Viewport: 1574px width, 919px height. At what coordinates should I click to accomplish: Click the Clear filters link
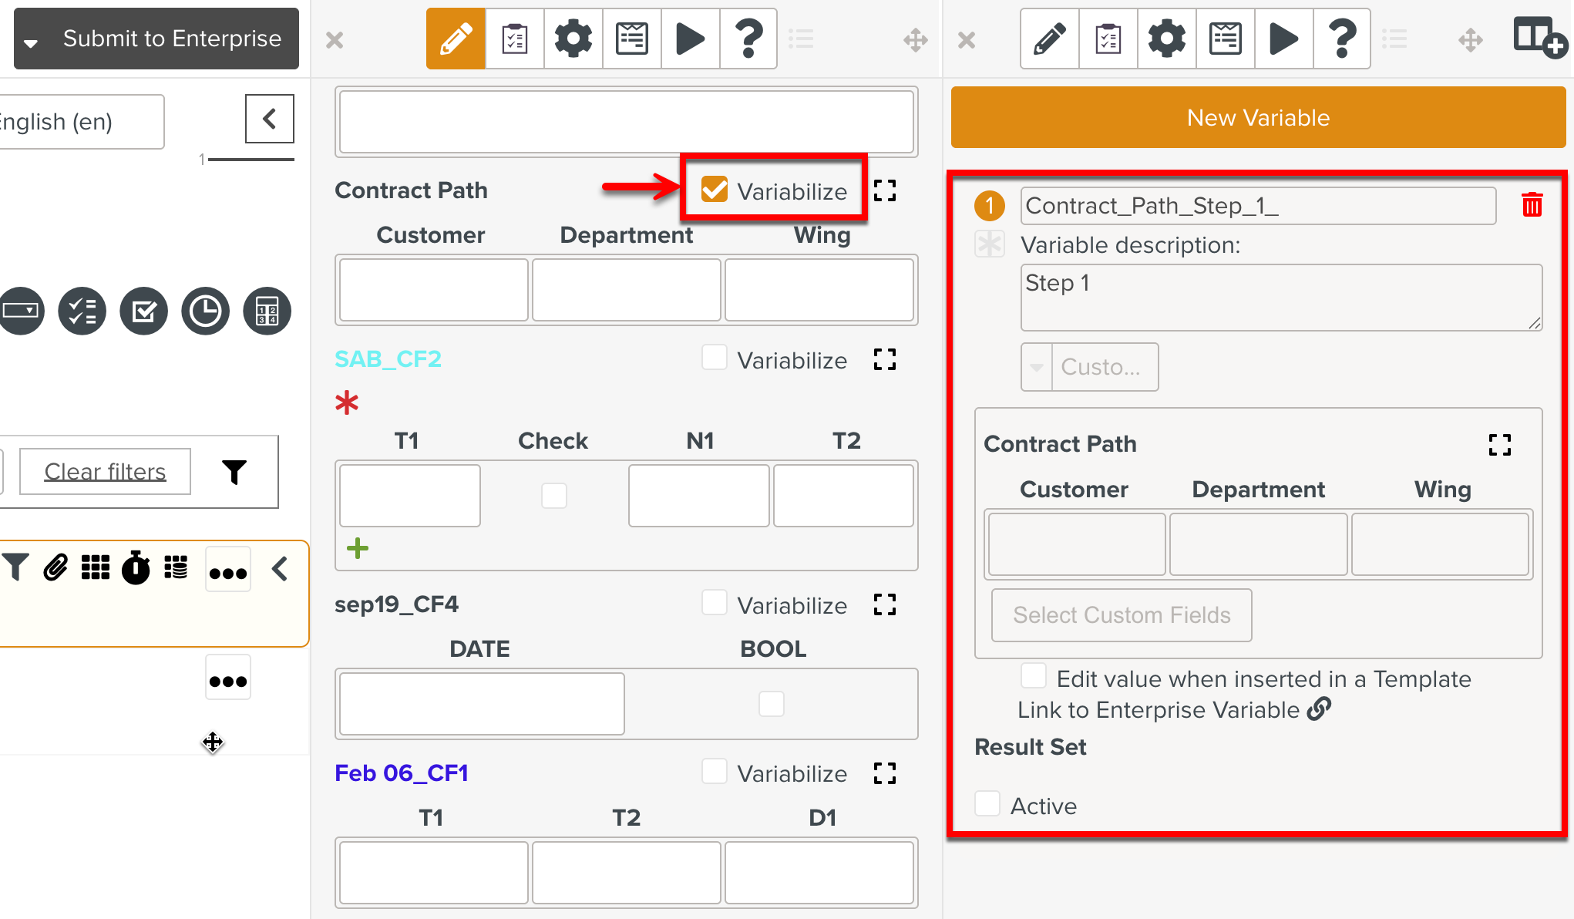(105, 471)
